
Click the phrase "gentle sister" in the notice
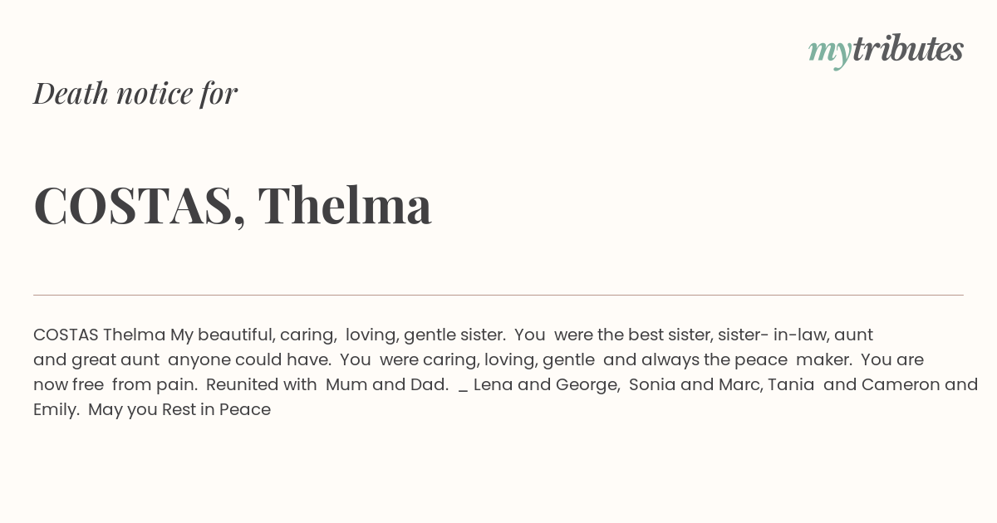click(x=454, y=335)
